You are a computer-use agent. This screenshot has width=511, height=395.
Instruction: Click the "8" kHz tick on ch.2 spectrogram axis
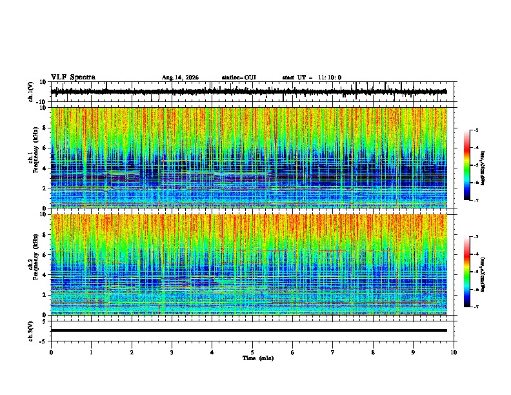(x=45, y=235)
